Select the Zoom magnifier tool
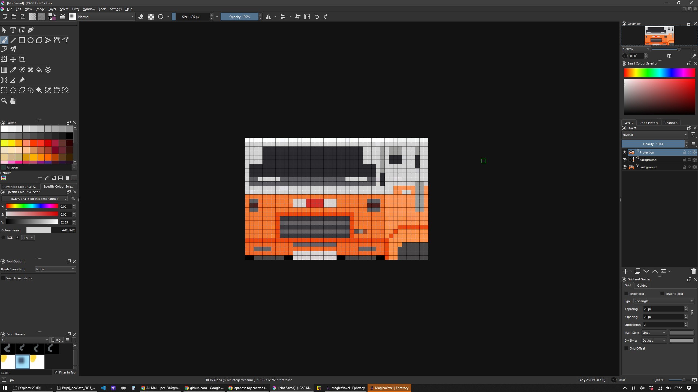This screenshot has width=698, height=392. click(4, 101)
